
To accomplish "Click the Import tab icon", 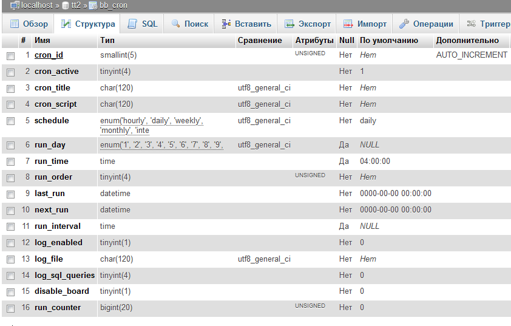I will click(x=348, y=24).
